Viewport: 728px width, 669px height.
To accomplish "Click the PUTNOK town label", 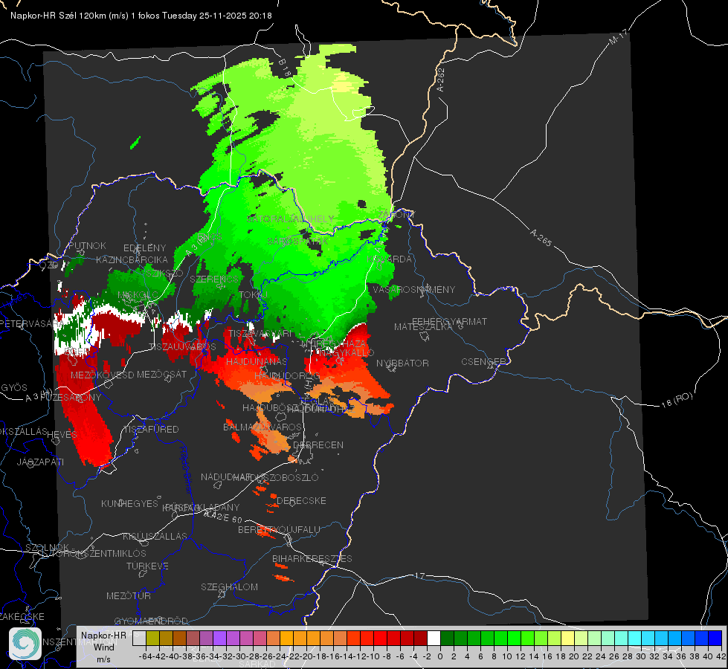I will (87, 246).
